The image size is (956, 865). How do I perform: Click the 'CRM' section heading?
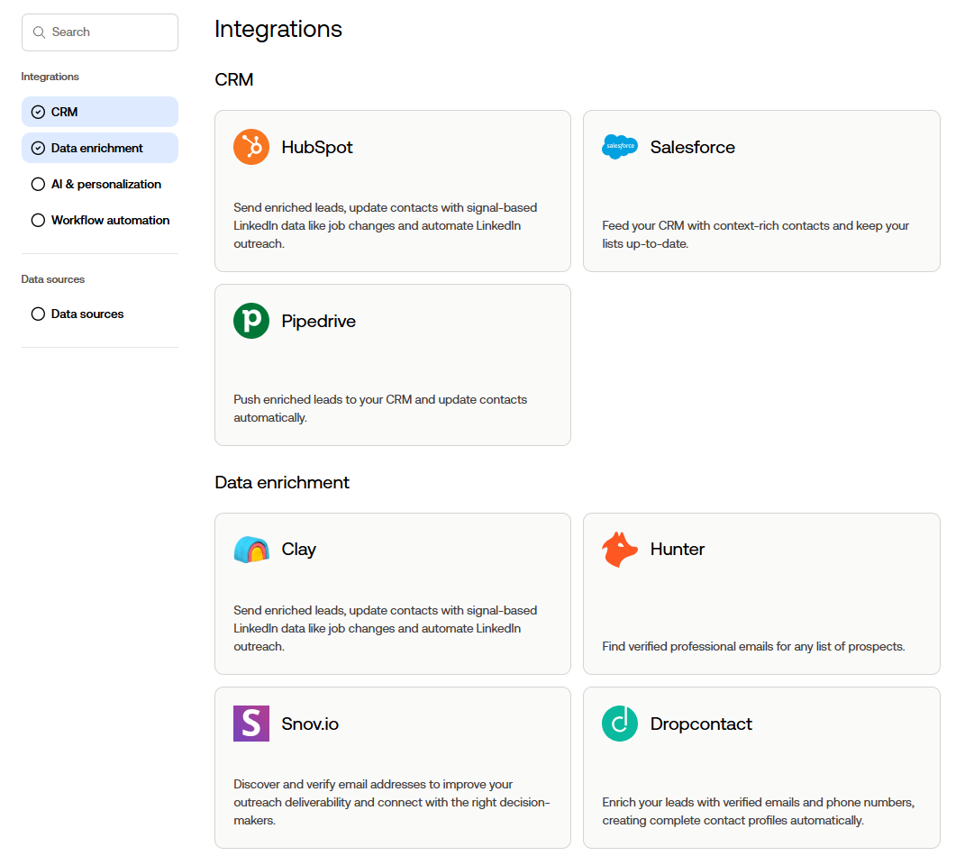point(234,80)
